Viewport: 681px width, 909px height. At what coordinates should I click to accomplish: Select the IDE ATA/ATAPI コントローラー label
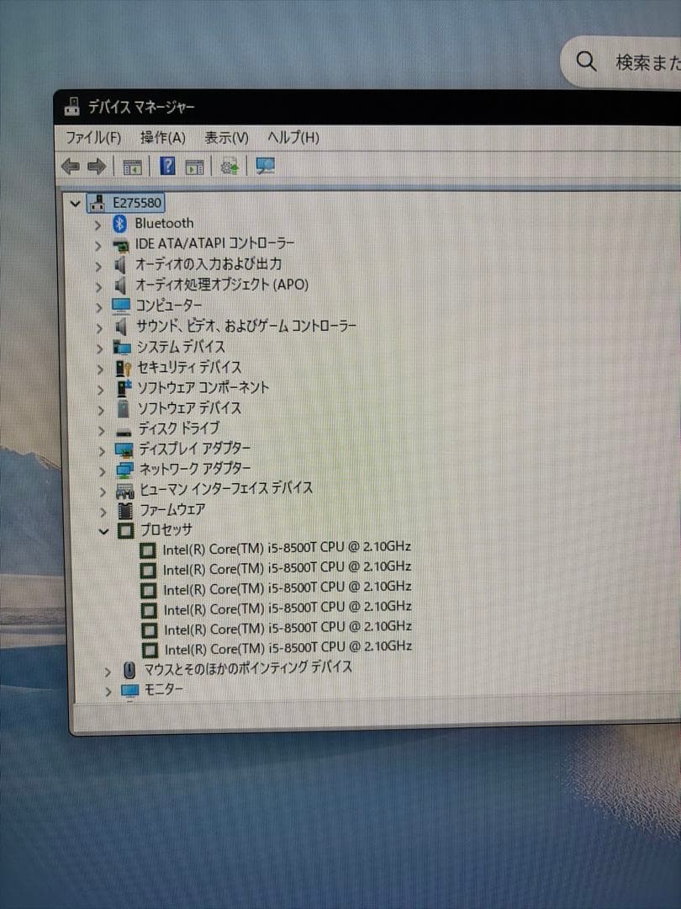point(215,243)
